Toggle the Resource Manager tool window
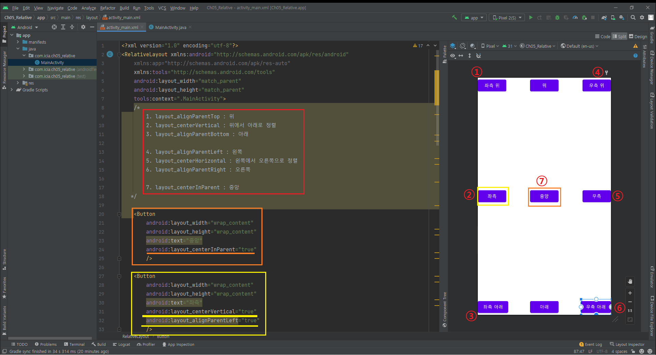The image size is (656, 355). pos(4,70)
